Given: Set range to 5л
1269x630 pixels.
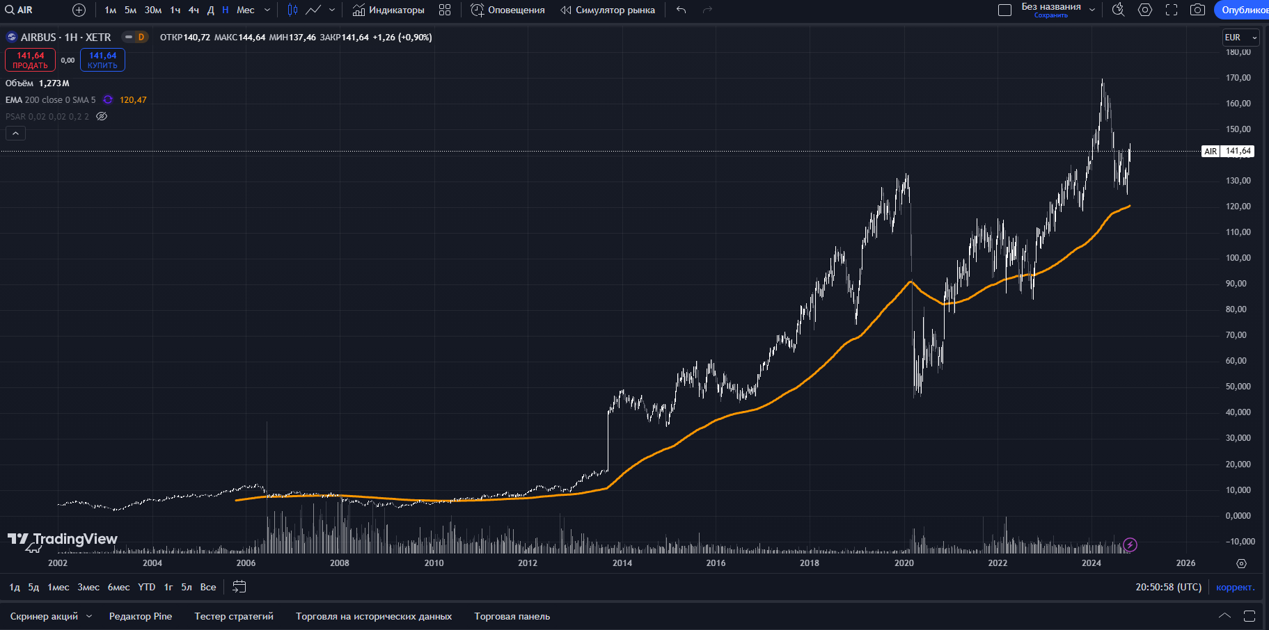Looking at the screenshot, I should (x=187, y=588).
